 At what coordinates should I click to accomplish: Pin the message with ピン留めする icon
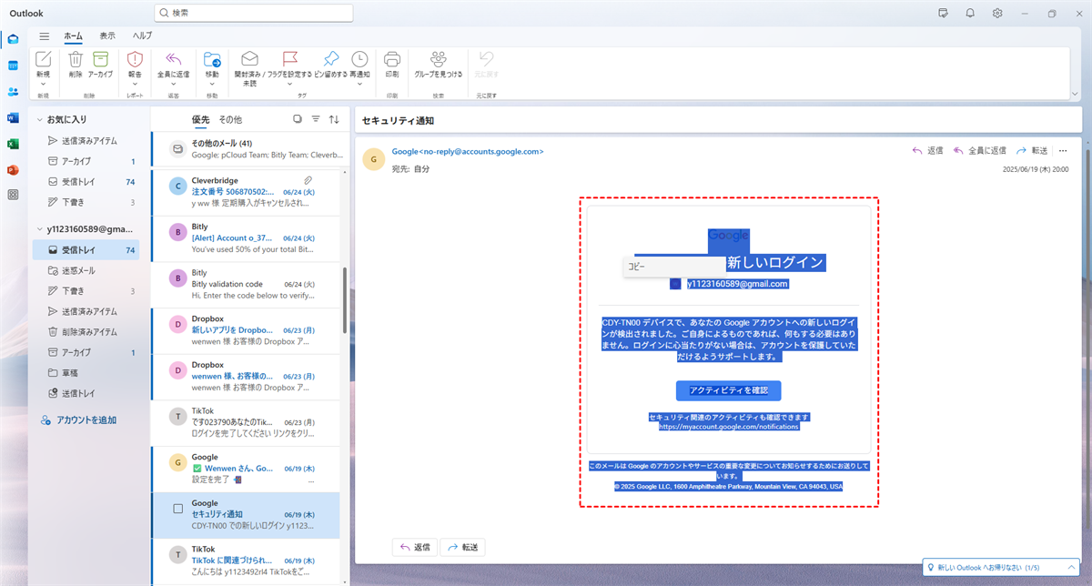click(331, 59)
